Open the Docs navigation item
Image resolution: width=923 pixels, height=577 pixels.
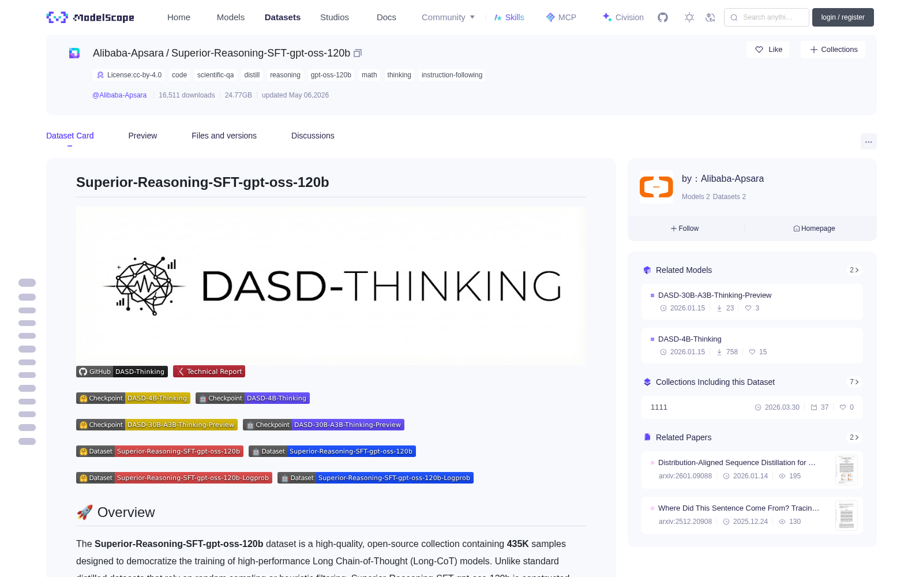coord(387,17)
